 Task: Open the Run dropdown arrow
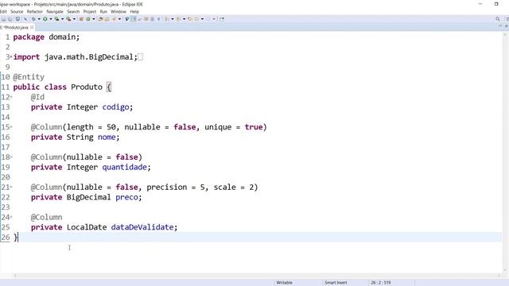tap(51, 19)
